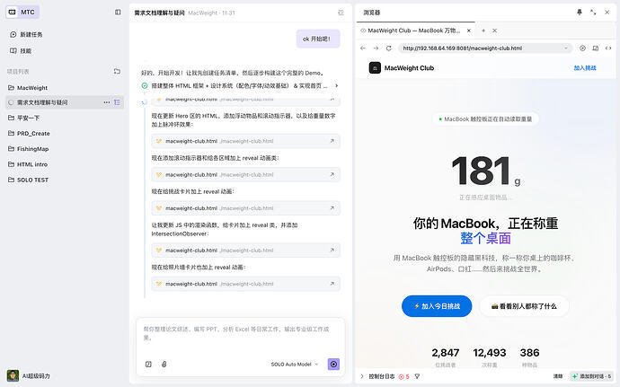Focus the chat message input field

pos(241,333)
